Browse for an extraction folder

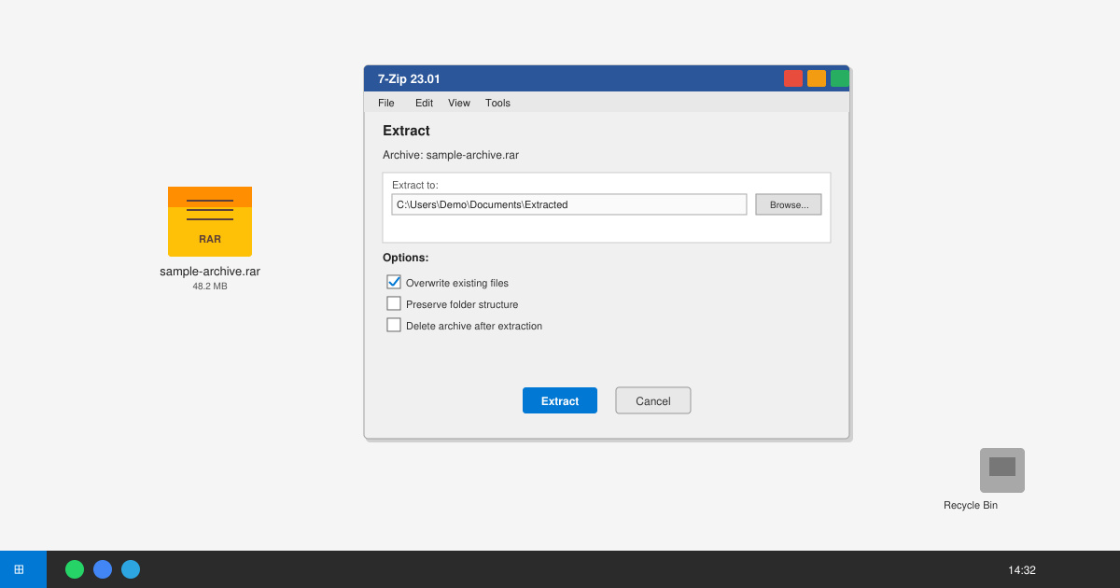789,204
